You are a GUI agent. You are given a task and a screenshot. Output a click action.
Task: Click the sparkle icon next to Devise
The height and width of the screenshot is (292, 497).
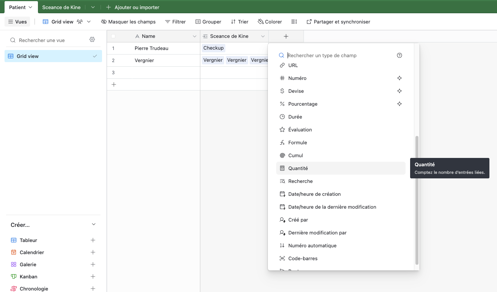pos(399,91)
